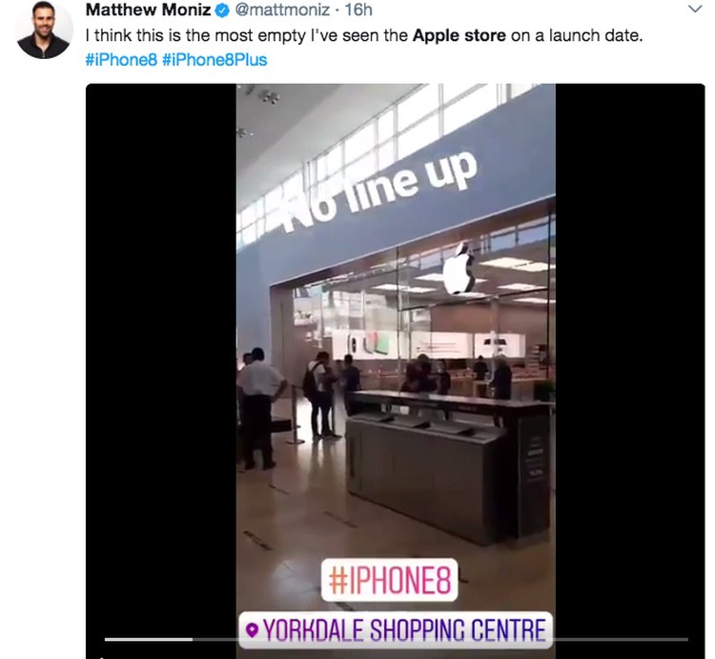Open Matthew Moniz's profile avatar
This screenshot has height=659, width=715.
pyautogui.click(x=44, y=30)
